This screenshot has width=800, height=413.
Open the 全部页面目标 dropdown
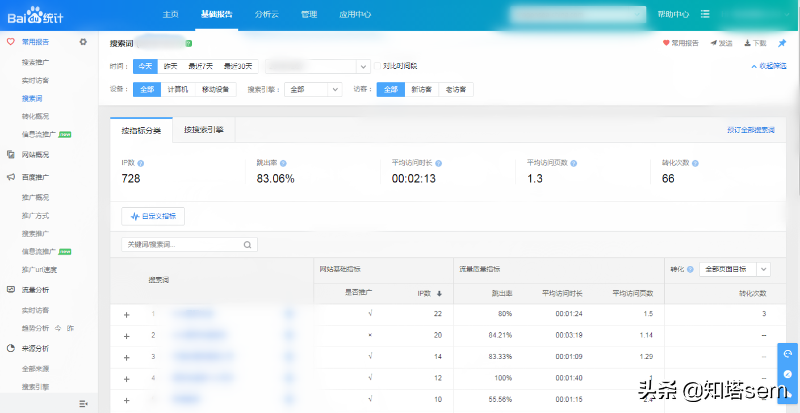point(735,269)
